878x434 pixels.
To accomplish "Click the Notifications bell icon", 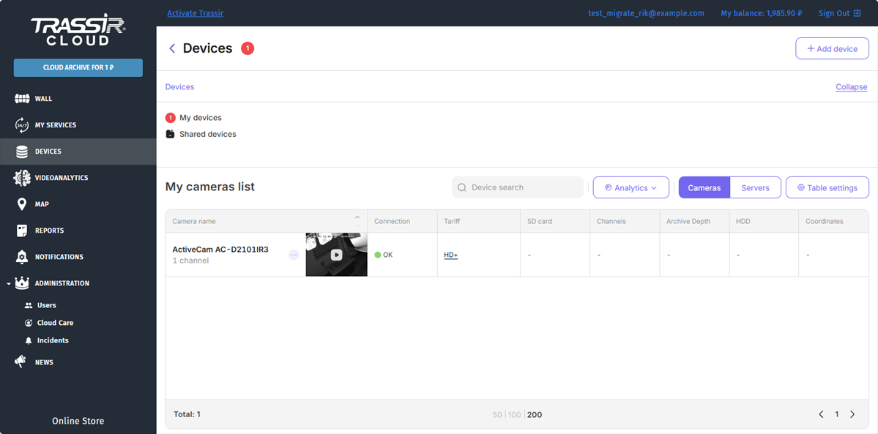I will tap(22, 257).
